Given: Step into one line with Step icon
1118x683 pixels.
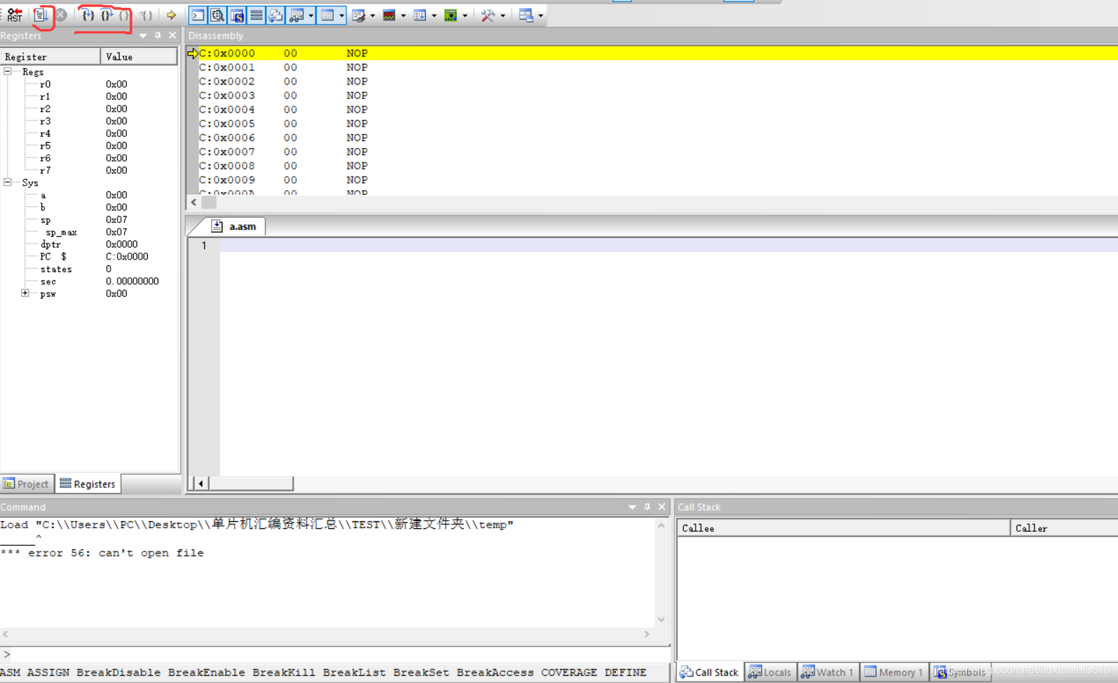Looking at the screenshot, I should point(87,15).
